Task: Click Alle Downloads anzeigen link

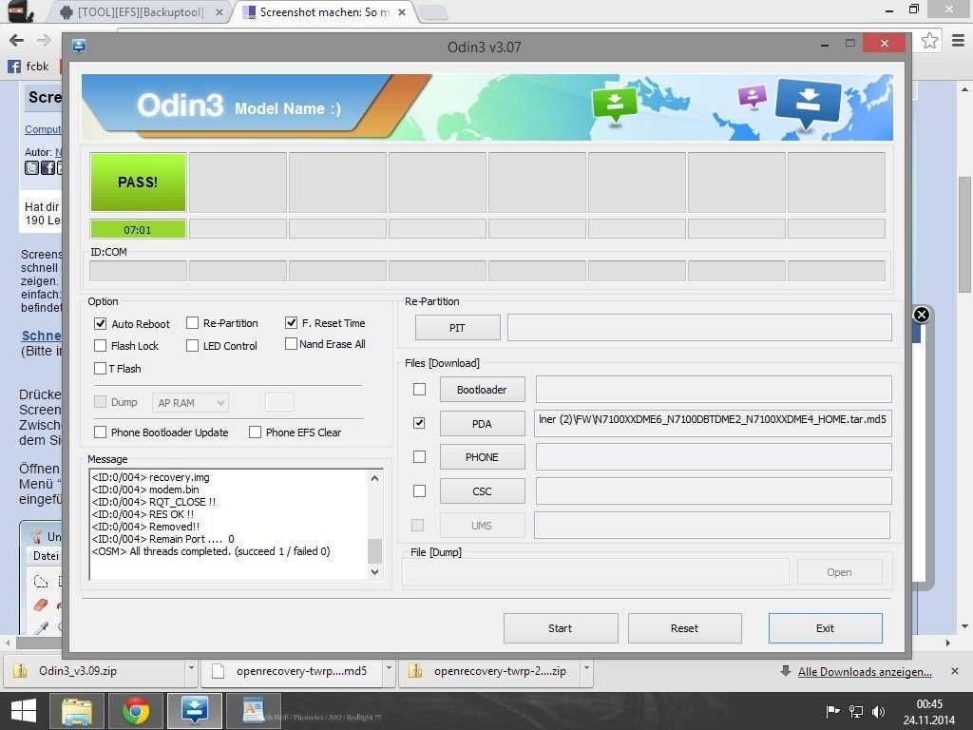Action: (x=865, y=671)
